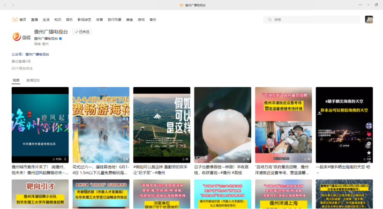Image resolution: width=383 pixels, height=209 pixels.
Task: Toggle the 已关注 follow button
Action: coord(82,32)
